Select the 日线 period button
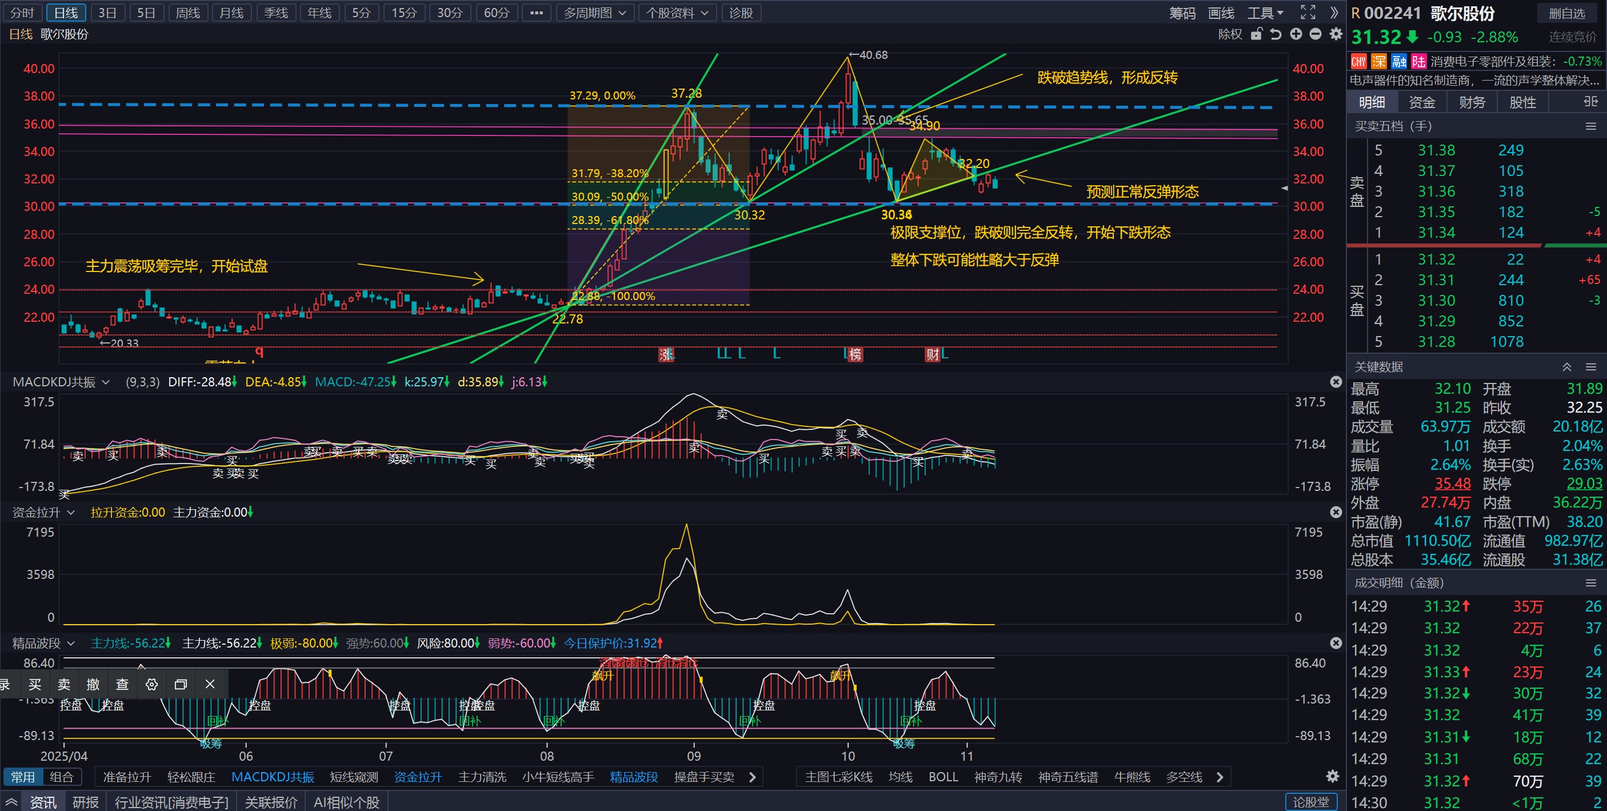Screen dimensions: 1607x811 click(66, 13)
